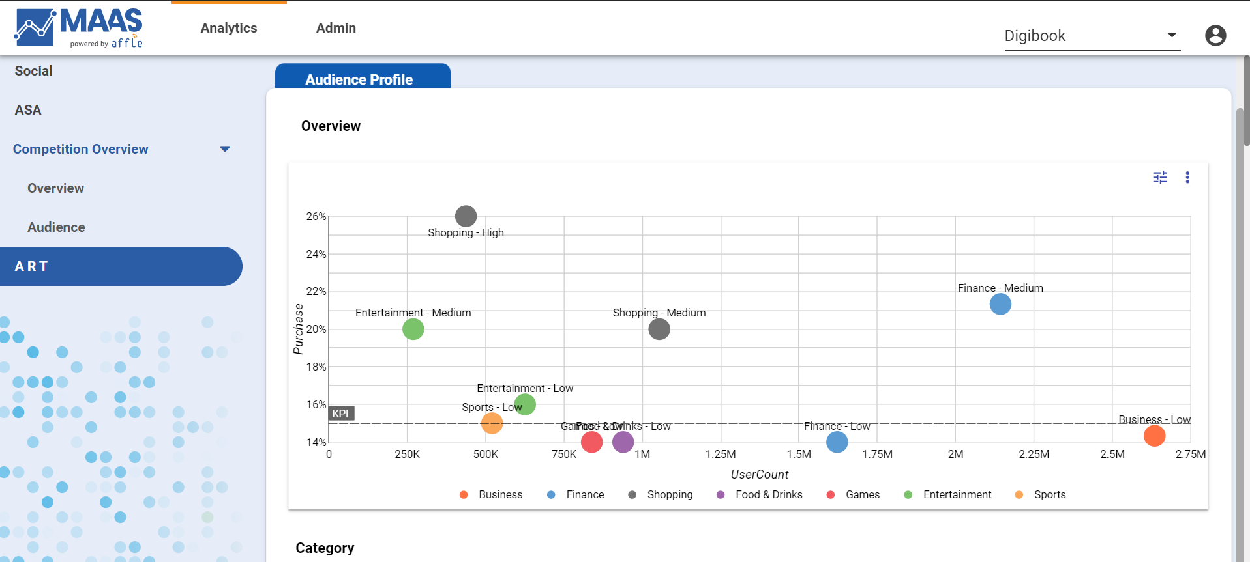The image size is (1250, 562).
Task: Open the Digibook app dropdown
Action: (x=1092, y=36)
